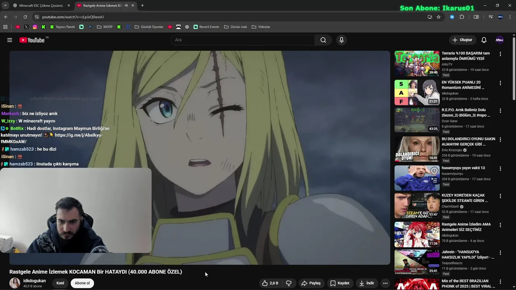This screenshot has width=516, height=290.
Task: Click the Katıl join button
Action: [60, 283]
